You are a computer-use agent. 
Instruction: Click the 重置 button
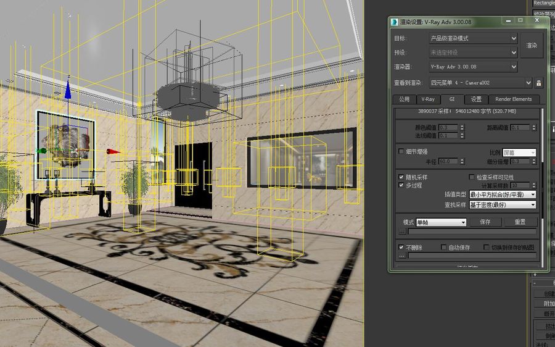(x=520, y=222)
